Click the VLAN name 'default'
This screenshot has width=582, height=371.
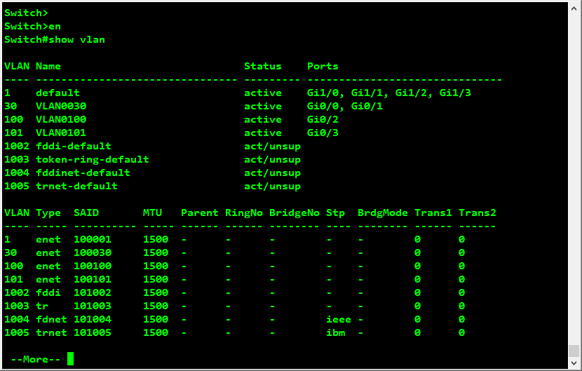[x=57, y=93]
